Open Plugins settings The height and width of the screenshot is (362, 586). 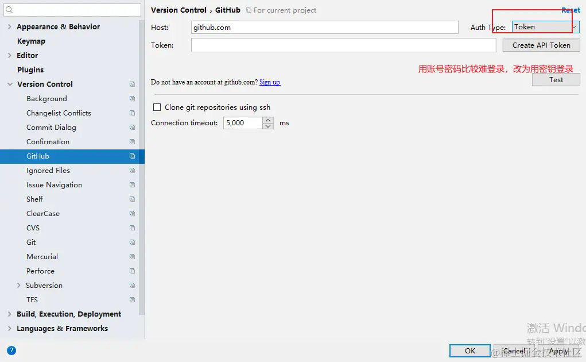30,70
